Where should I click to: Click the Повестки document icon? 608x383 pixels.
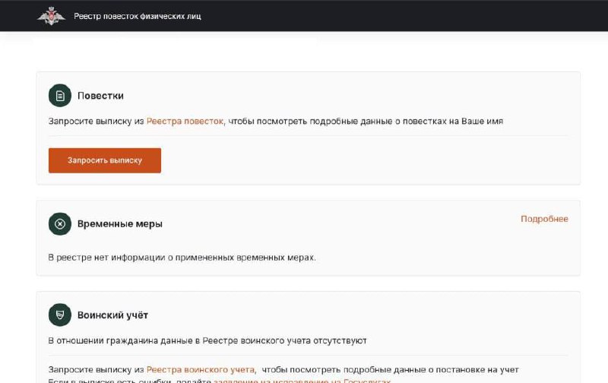pos(60,95)
